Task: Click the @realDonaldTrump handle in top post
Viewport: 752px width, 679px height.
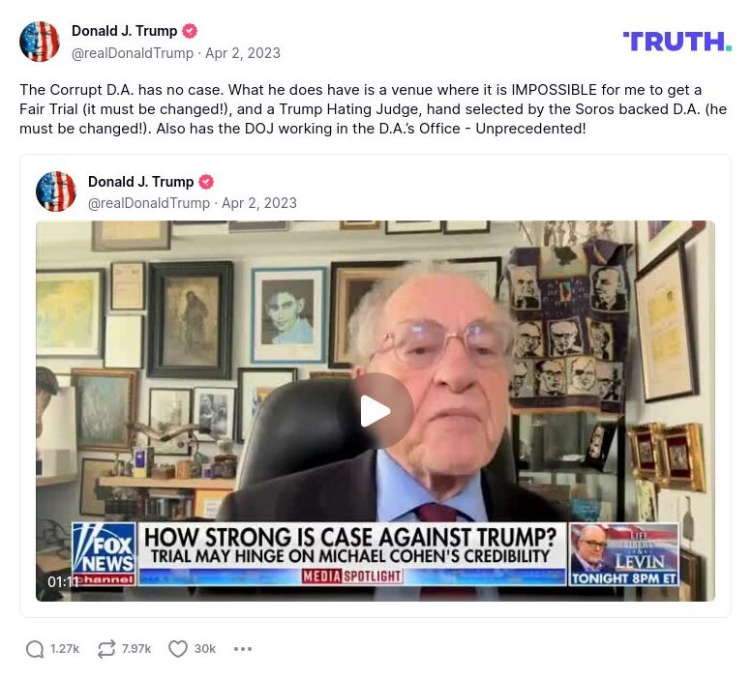Action: pyautogui.click(x=133, y=52)
